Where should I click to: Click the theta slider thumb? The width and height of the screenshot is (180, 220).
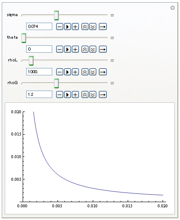(x=24, y=38)
